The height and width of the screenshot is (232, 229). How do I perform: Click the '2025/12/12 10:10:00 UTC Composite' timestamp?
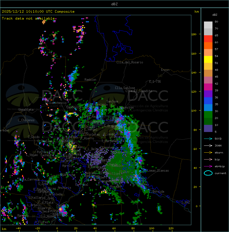tap(38, 12)
